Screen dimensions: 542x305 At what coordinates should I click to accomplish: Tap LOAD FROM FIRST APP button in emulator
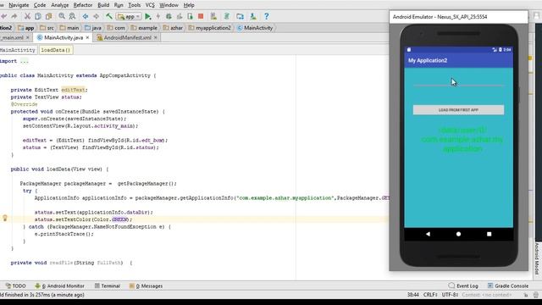[458, 109]
